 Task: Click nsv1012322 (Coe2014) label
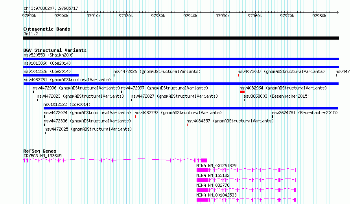[67, 104]
